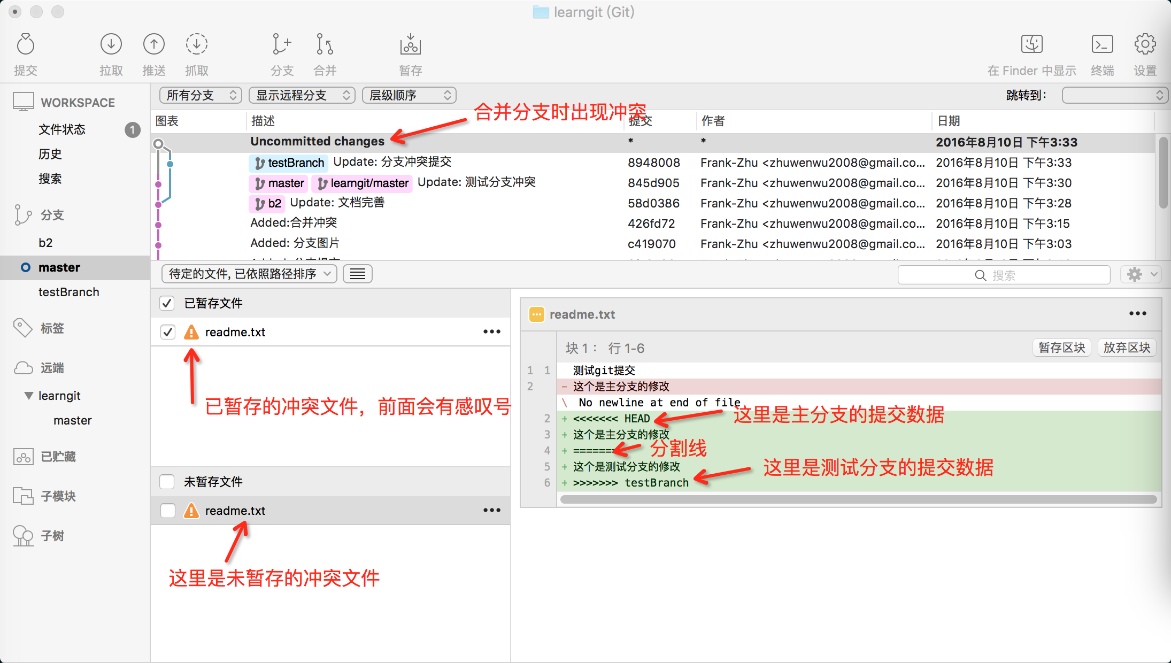Click the Branch (分支) toolbar icon
This screenshot has width=1171, height=663.
pyautogui.click(x=282, y=45)
